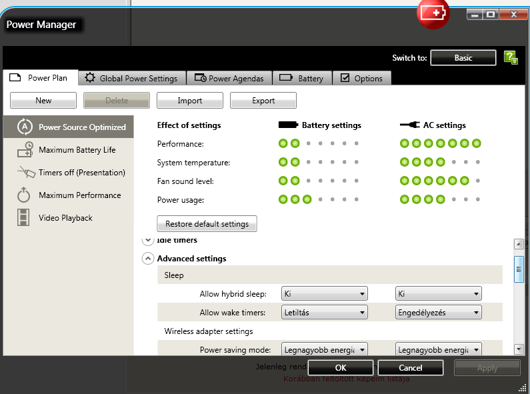
Task: Click the Export button
Action: coord(263,101)
